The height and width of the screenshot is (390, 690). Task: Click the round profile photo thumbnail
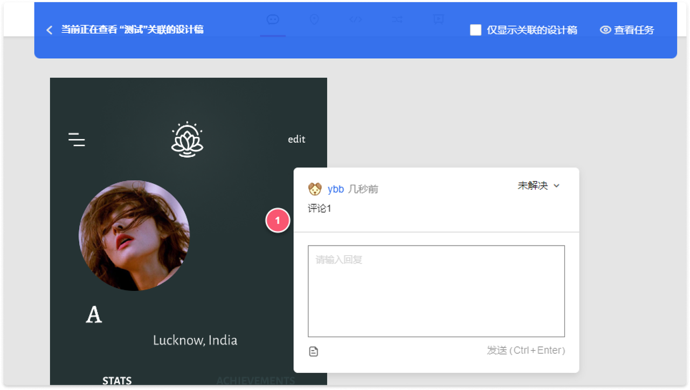[134, 235]
